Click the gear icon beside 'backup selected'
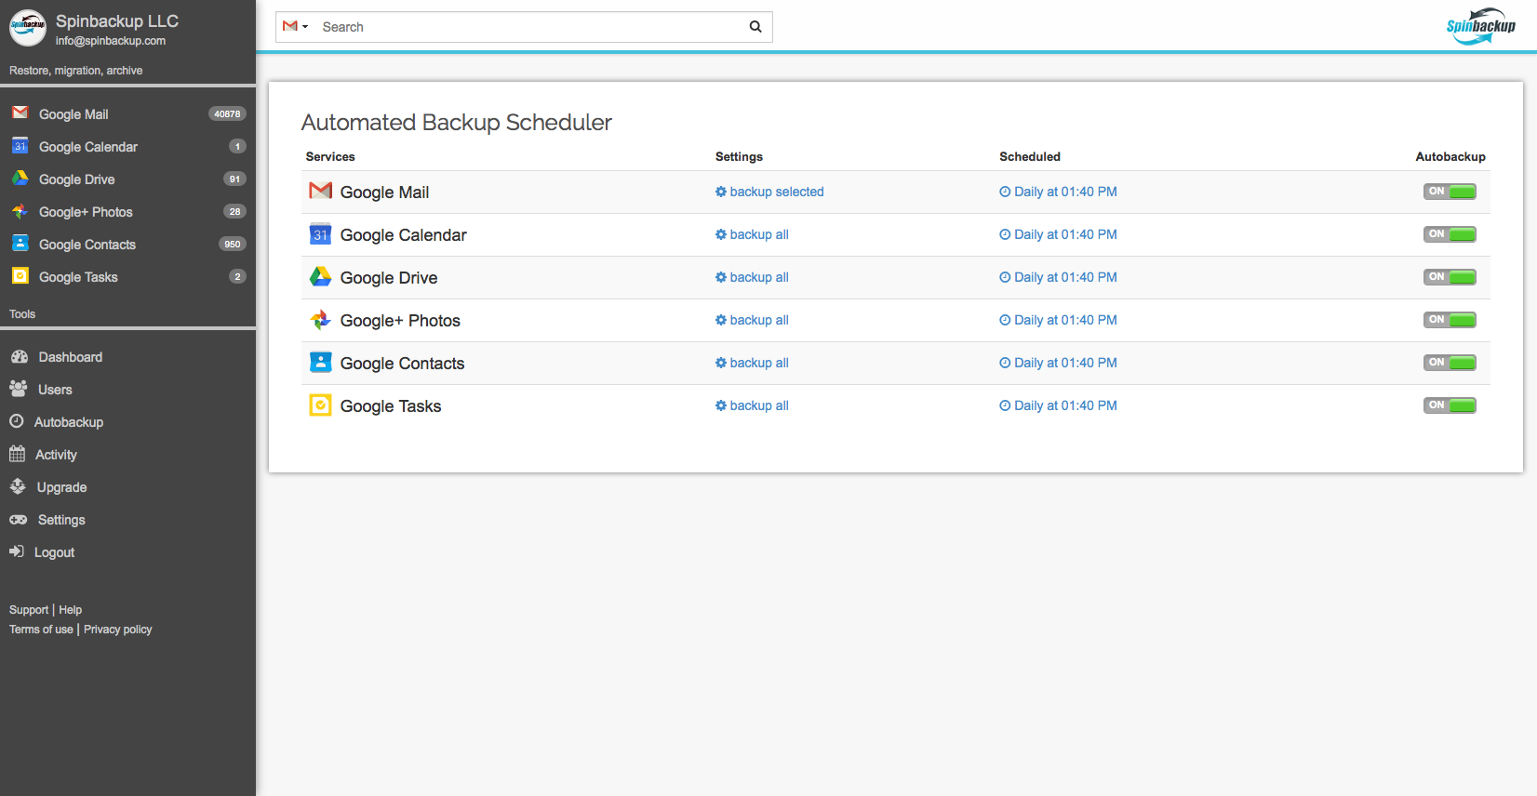Screen dimensions: 1537x796 click(x=721, y=192)
